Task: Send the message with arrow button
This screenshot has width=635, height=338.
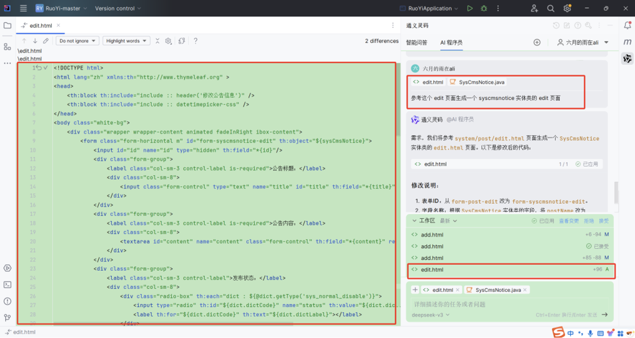Action: coord(605,314)
